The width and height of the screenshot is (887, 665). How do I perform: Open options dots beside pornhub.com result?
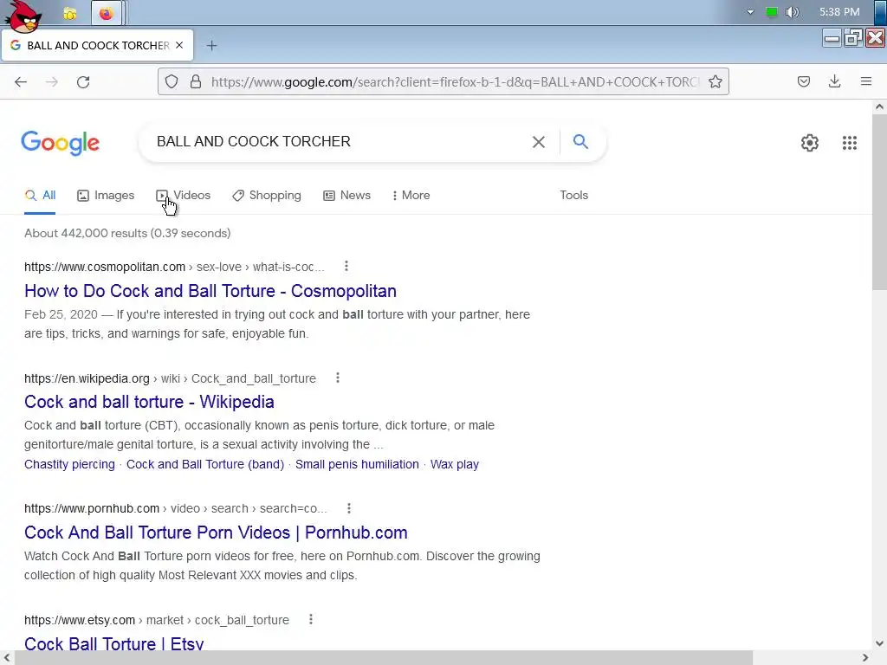coord(349,507)
